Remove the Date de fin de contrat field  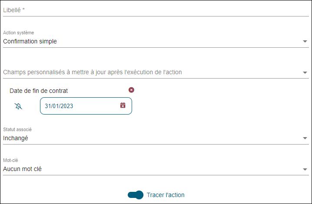(131, 90)
